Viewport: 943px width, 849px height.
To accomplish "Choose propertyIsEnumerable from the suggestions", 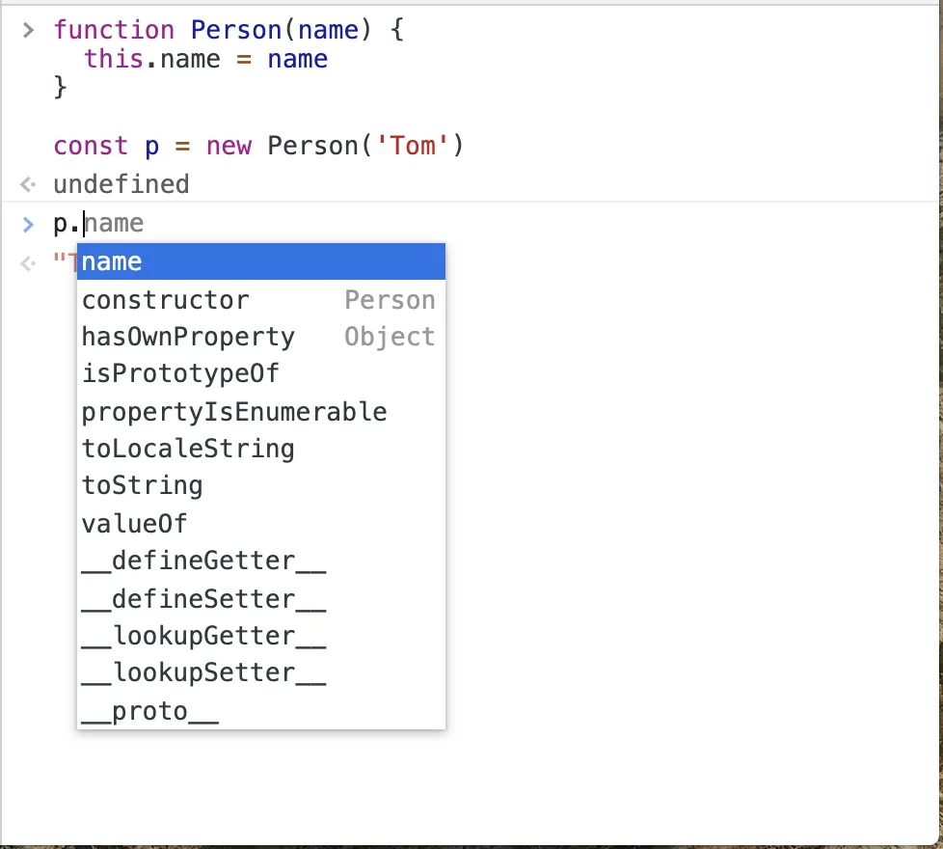I will point(261,412).
